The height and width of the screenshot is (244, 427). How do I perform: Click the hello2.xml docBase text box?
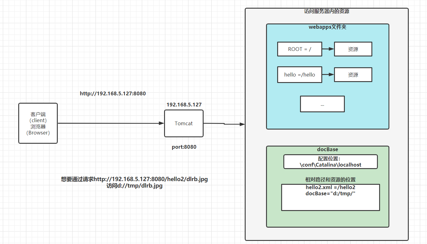coord(331,197)
